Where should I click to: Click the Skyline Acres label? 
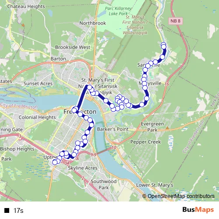pos(83,168)
